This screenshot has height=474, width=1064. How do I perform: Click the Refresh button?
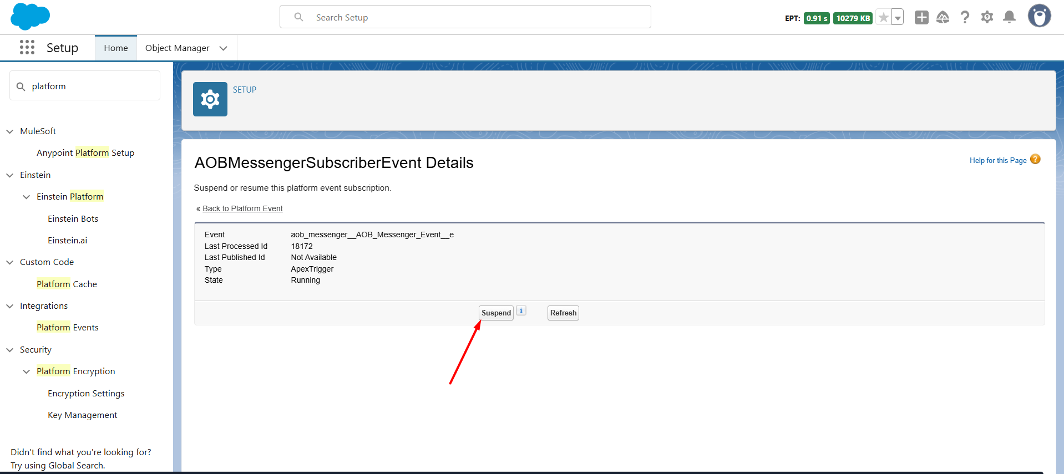tap(563, 313)
